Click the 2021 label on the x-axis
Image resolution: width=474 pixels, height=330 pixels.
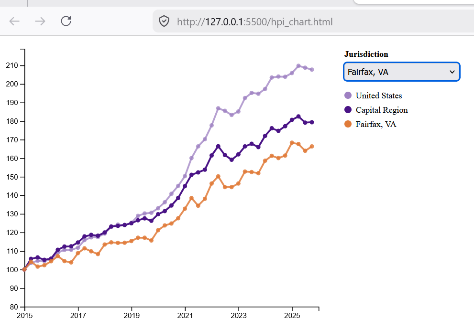(185, 316)
